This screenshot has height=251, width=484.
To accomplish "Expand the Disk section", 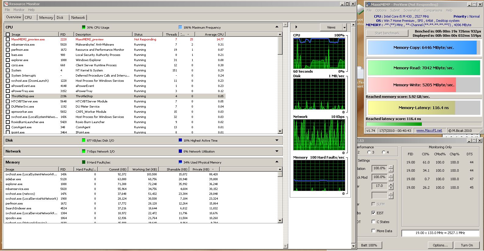I will 277,140.
